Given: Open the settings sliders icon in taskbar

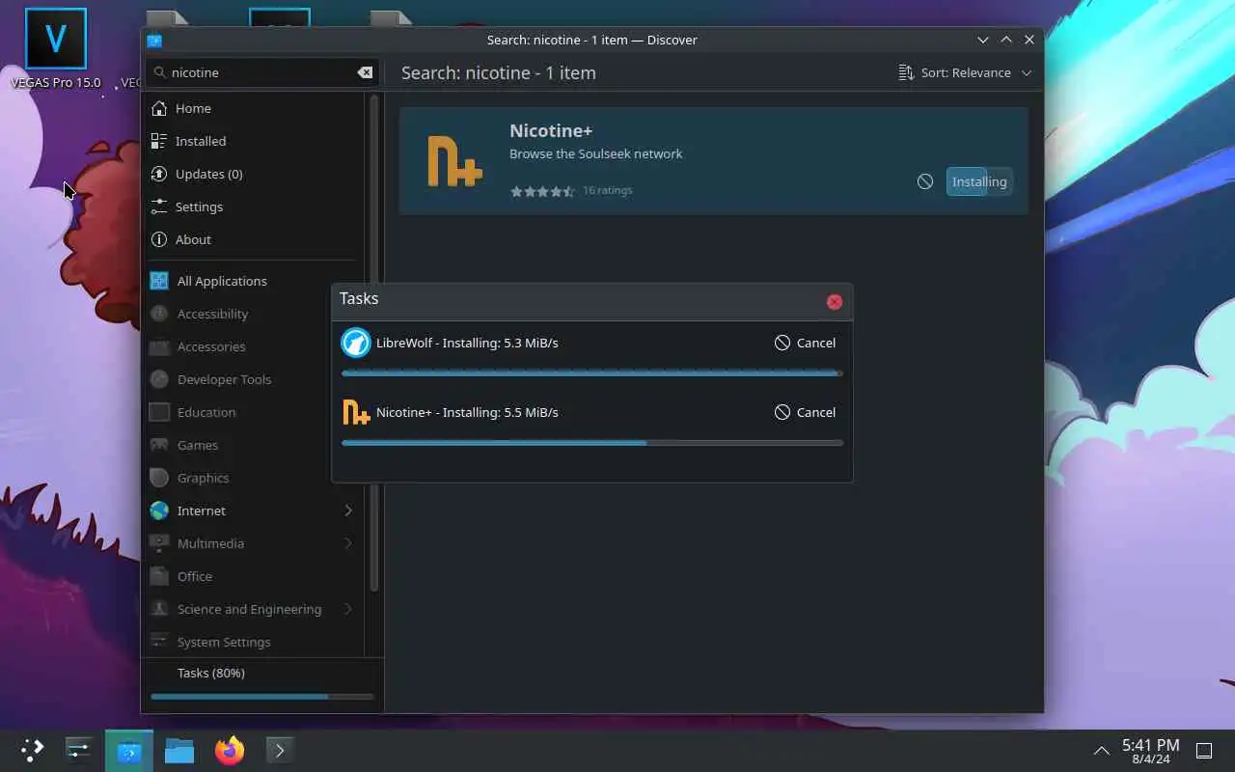Looking at the screenshot, I should tap(78, 750).
